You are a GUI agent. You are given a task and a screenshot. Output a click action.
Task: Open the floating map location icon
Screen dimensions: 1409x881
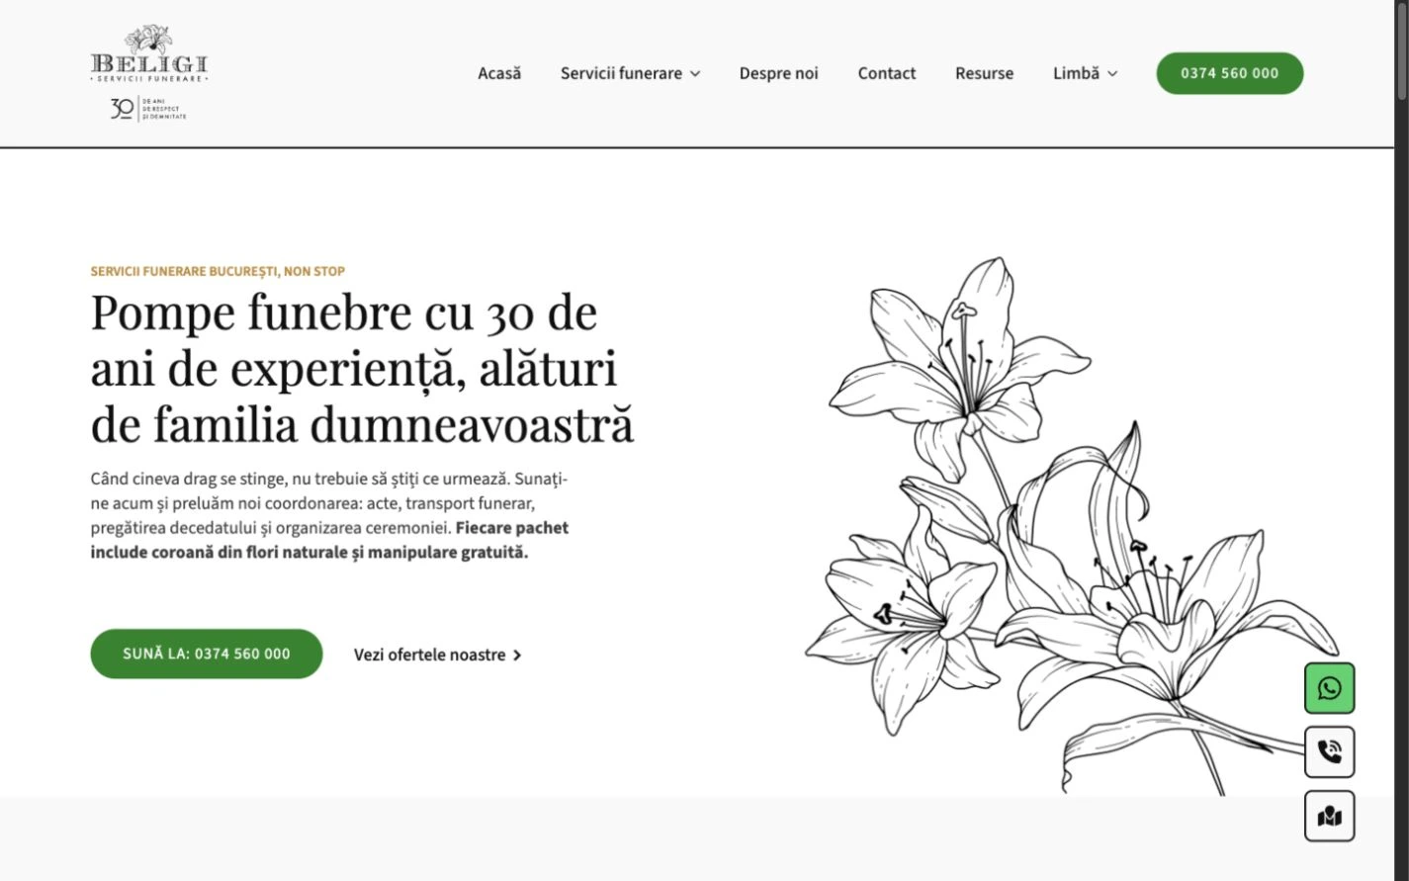point(1329,817)
